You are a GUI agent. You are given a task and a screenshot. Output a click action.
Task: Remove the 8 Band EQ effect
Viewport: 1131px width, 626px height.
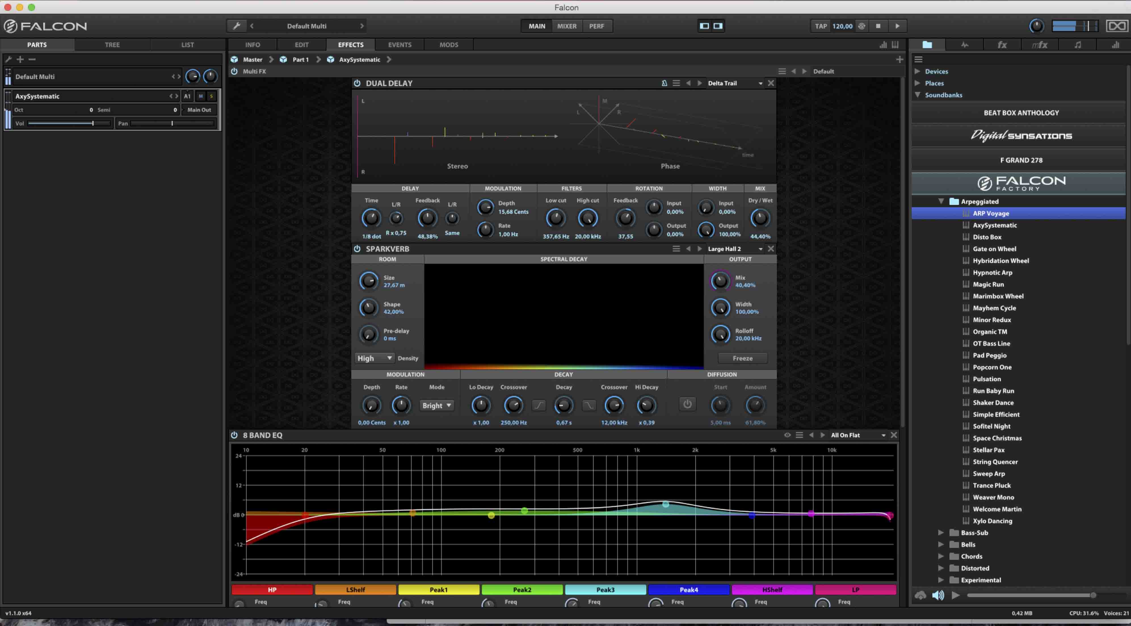point(894,435)
